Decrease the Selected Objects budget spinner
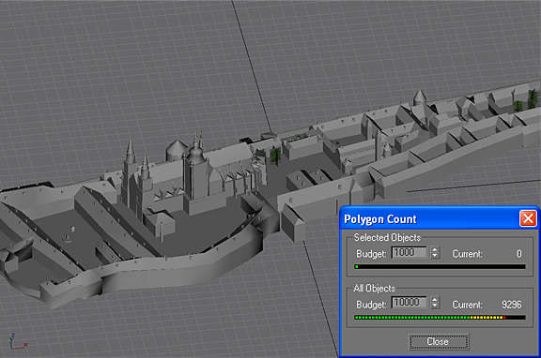Viewport: 541px width, 358px height. point(435,256)
